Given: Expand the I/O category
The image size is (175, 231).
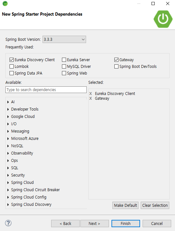Looking at the screenshot, I should tap(8, 124).
